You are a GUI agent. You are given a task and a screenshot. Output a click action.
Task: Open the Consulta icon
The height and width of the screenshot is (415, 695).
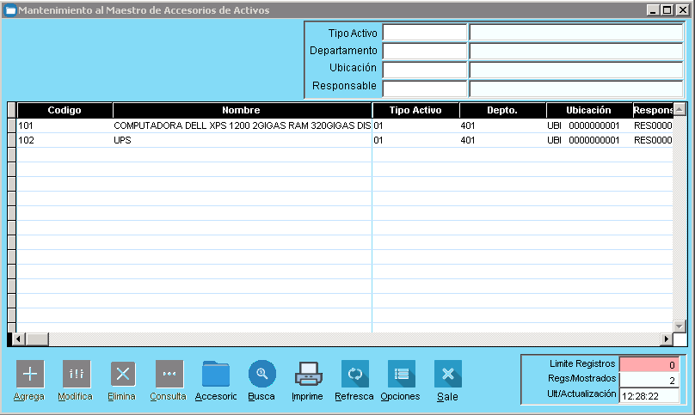pos(169,374)
